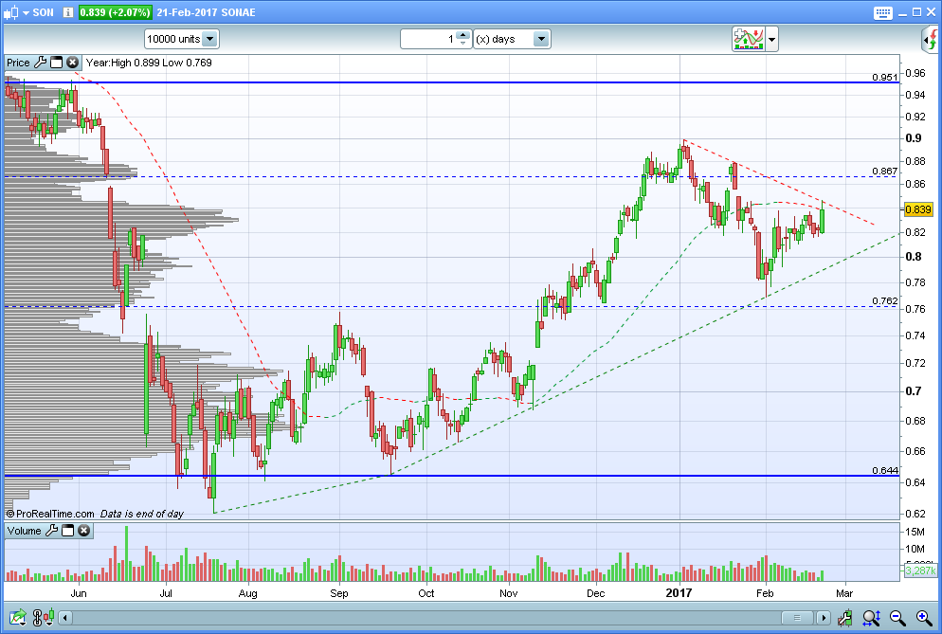The height and width of the screenshot is (634, 942).
Task: Open the on-screen keyboard icon in title bar
Action: click(x=882, y=12)
